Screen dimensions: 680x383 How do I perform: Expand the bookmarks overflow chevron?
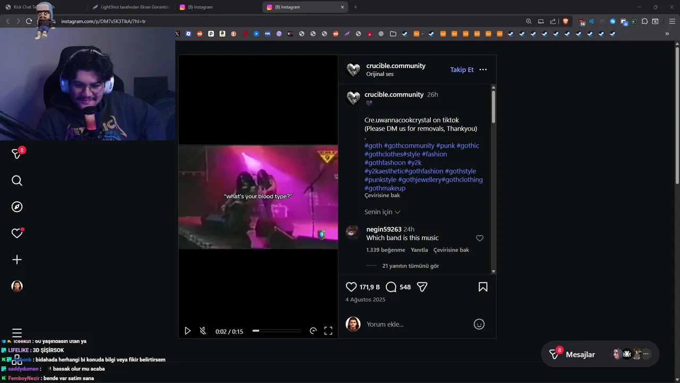point(667,34)
